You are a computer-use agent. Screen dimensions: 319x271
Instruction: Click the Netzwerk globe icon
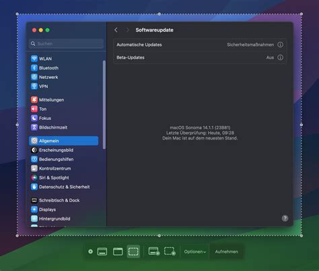click(x=34, y=77)
